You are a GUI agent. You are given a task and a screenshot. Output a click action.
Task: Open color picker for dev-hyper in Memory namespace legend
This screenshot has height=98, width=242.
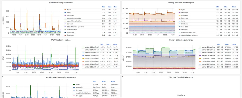[179, 12]
